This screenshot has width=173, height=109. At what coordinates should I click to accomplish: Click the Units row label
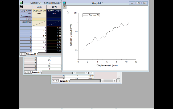(26, 14)
